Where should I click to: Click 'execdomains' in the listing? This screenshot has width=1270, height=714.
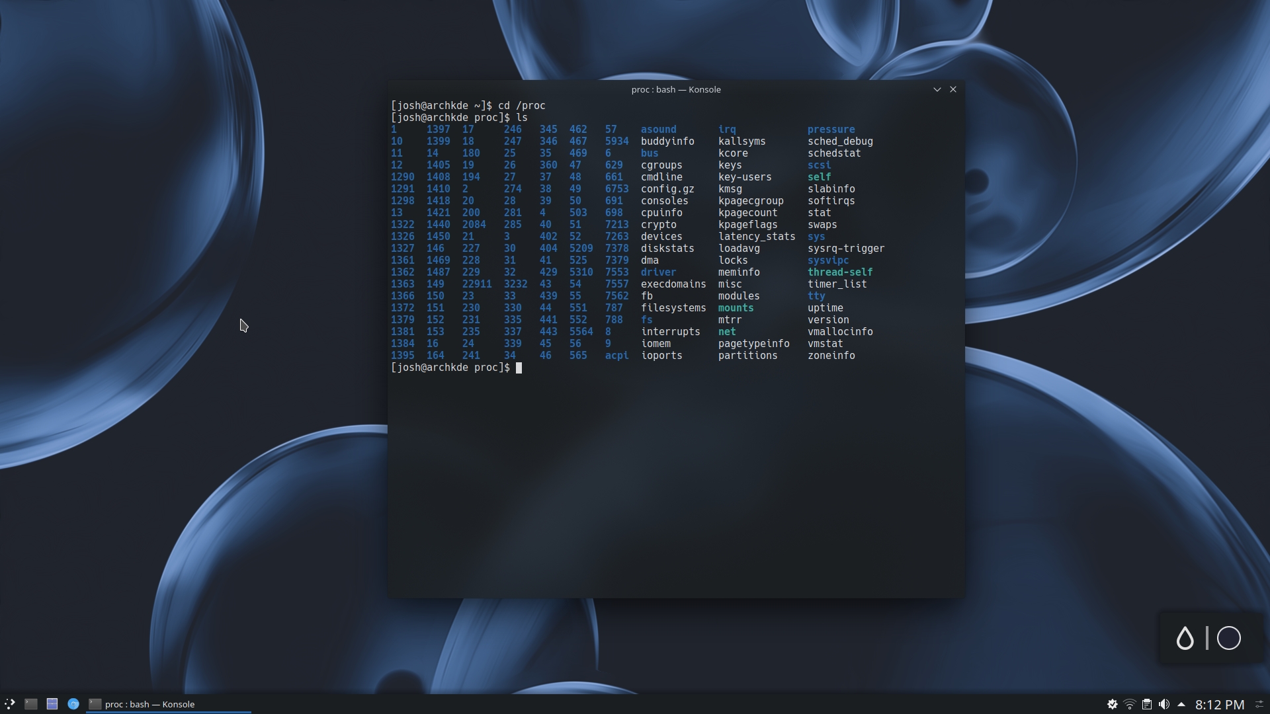(673, 284)
